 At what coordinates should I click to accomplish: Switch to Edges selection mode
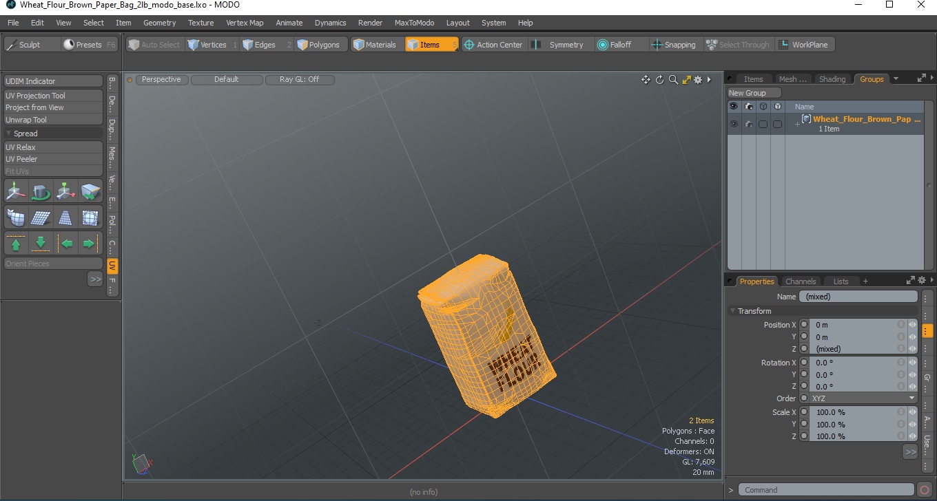point(267,45)
